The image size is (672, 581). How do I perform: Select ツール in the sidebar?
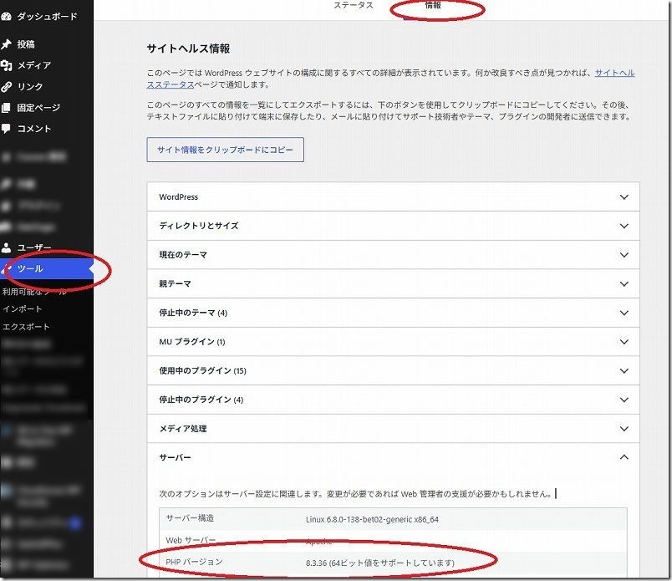coord(47,269)
